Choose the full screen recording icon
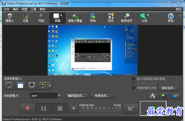The image size is (185, 121). (x=32, y=85)
